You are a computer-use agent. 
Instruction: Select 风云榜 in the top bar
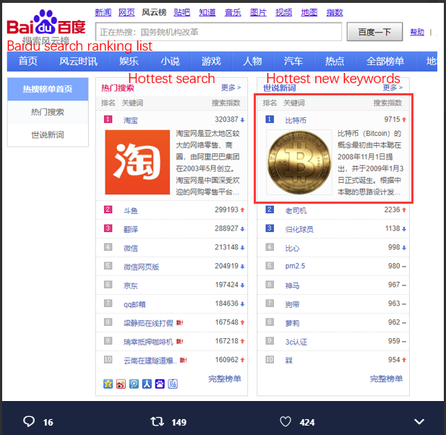(154, 12)
